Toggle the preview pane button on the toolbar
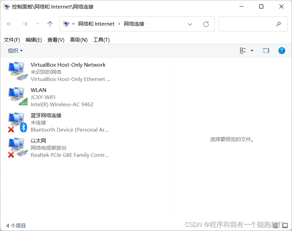Viewport: 292px width, 231px height. tap(266, 50)
